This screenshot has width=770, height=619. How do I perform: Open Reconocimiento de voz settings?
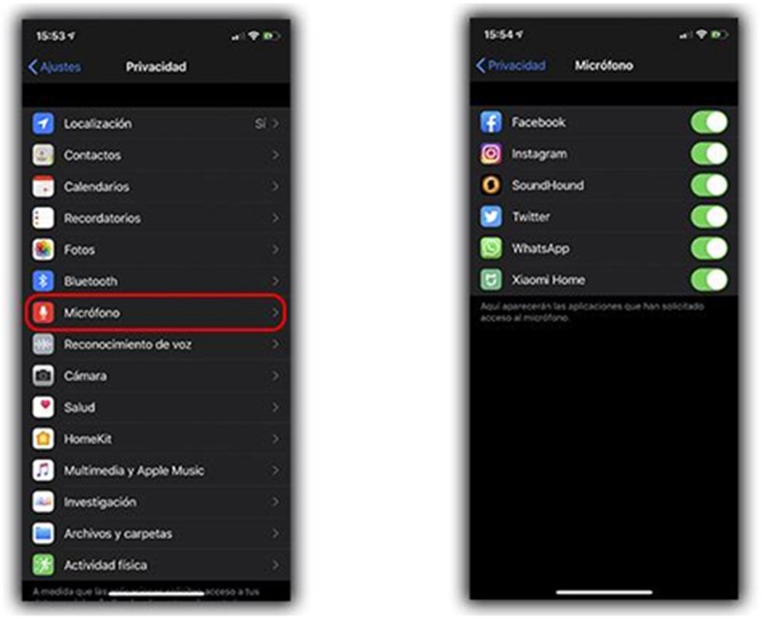tap(156, 345)
